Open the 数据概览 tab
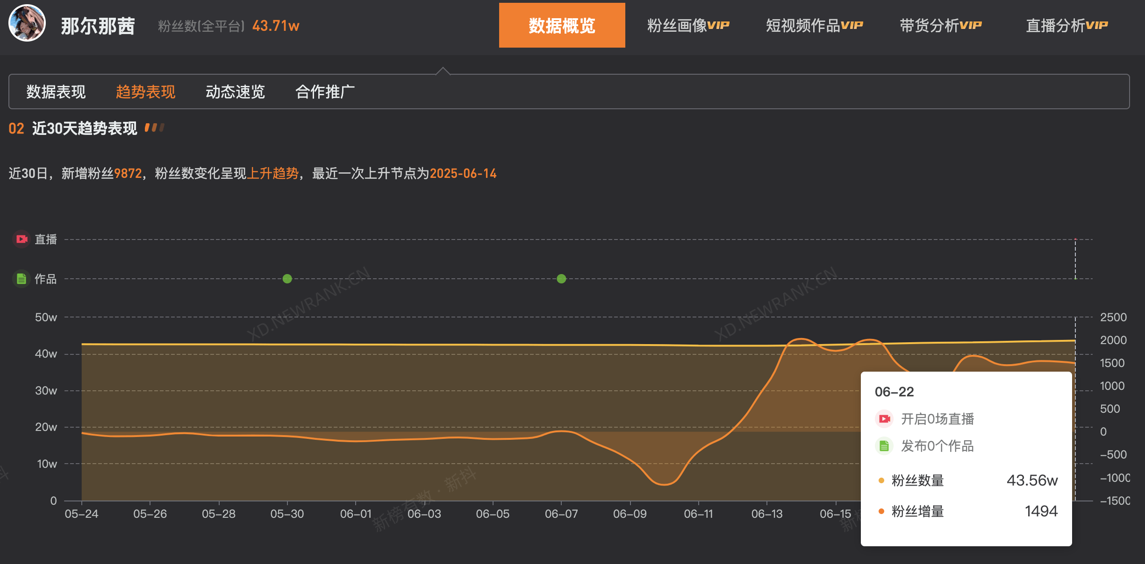The height and width of the screenshot is (564, 1145). click(x=562, y=25)
